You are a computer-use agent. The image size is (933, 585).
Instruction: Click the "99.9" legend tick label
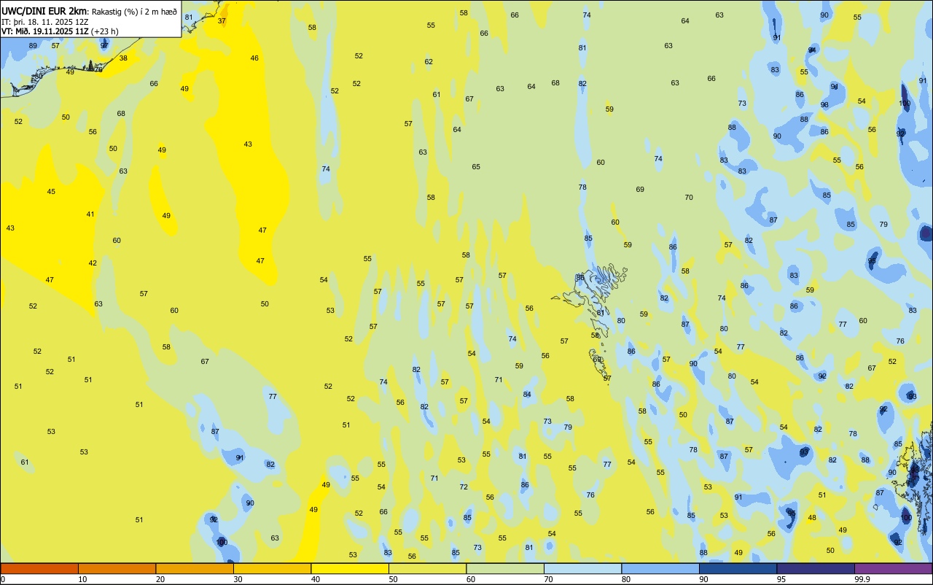[862, 579]
